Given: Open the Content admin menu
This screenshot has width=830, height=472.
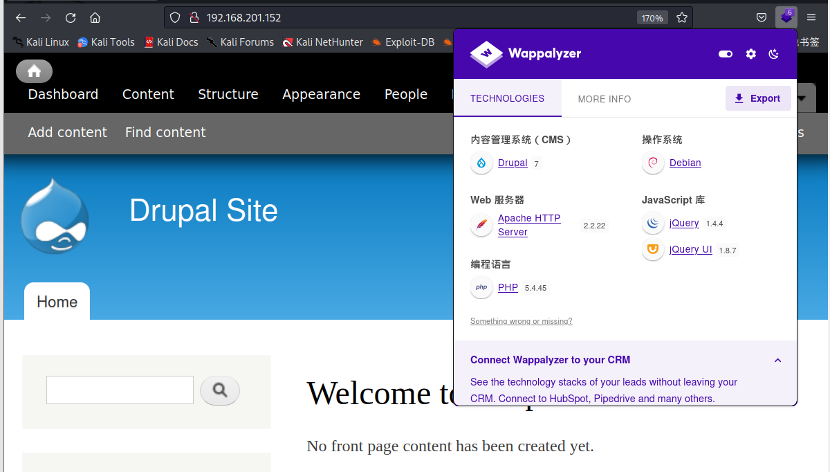Looking at the screenshot, I should click(x=148, y=94).
